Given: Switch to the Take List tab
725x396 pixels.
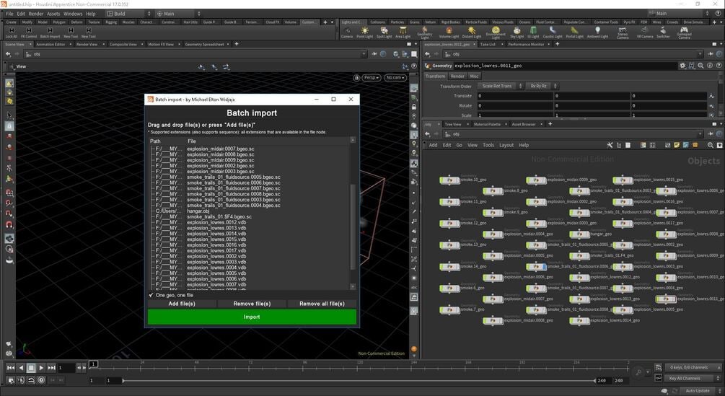Looking at the screenshot, I should 488,44.
